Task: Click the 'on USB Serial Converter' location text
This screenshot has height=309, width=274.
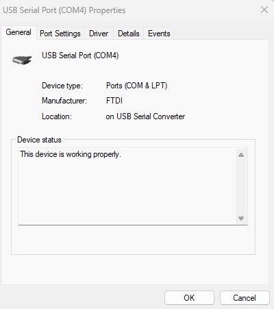Action: point(145,116)
